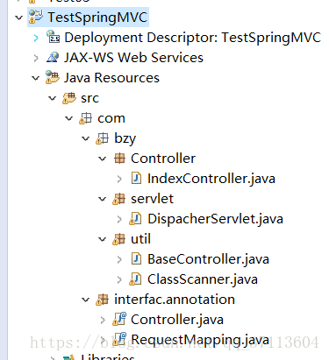The width and height of the screenshot is (329, 360).
Task: Collapse the util package
Action: (x=103, y=239)
